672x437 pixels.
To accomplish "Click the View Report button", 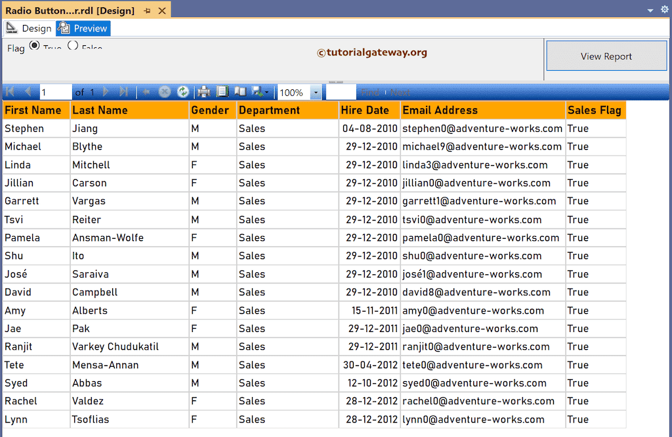I will 606,56.
